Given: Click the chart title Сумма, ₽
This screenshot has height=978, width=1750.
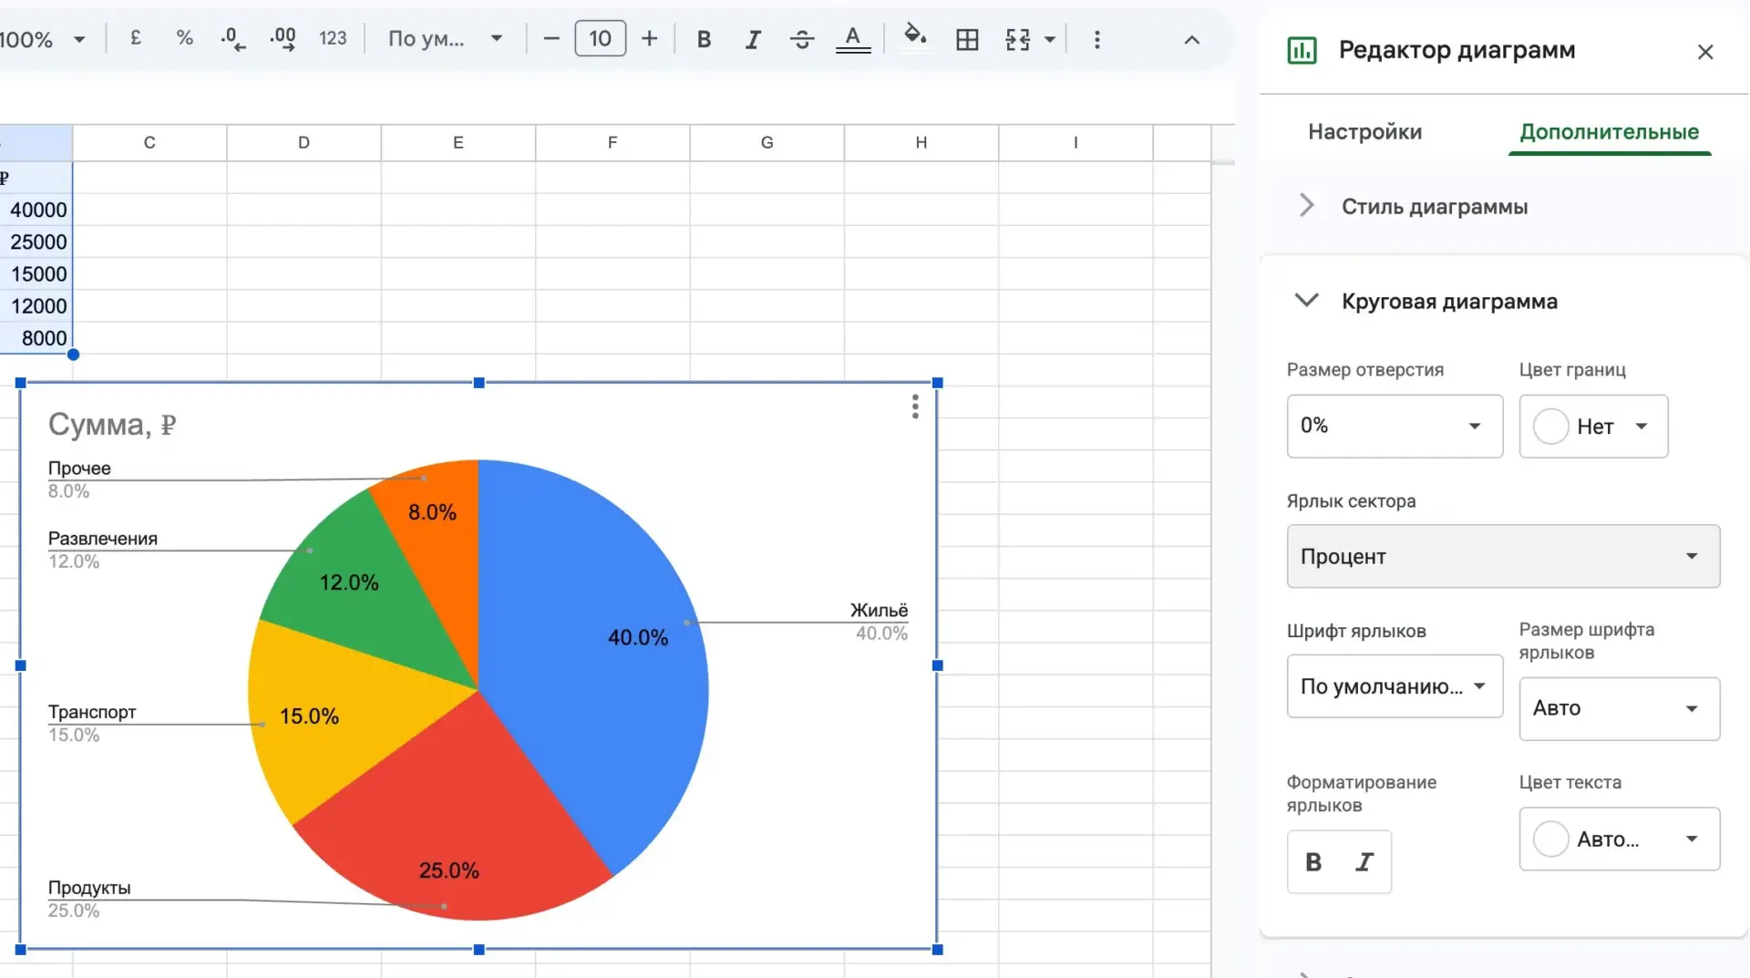Looking at the screenshot, I should point(112,424).
